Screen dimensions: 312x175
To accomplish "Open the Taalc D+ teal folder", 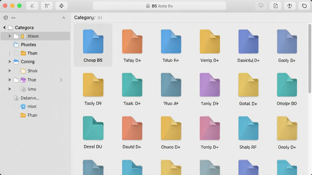I will [x=132, y=85].
